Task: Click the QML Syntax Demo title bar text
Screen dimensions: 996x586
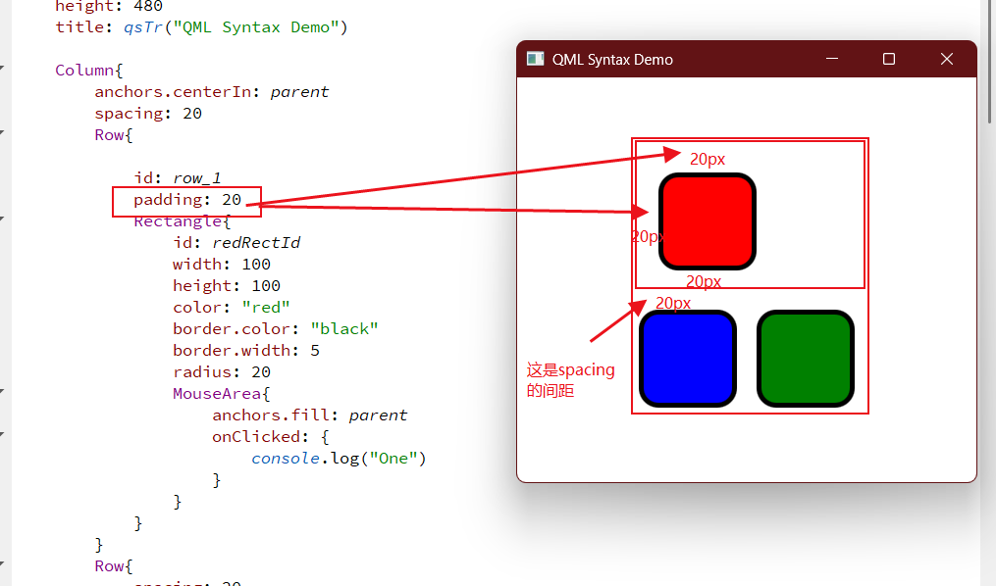Action: [x=612, y=60]
